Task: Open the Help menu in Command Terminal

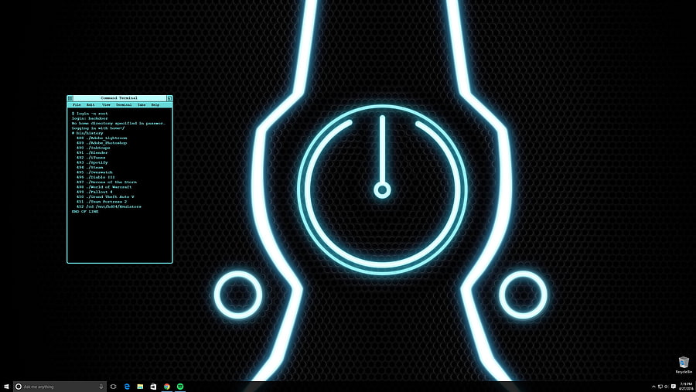Action: click(155, 105)
